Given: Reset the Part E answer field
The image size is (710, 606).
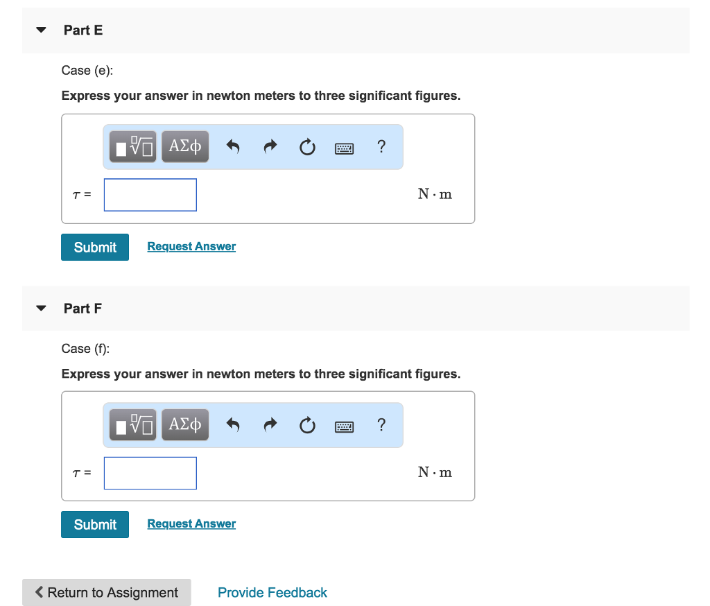Looking at the screenshot, I should [307, 146].
